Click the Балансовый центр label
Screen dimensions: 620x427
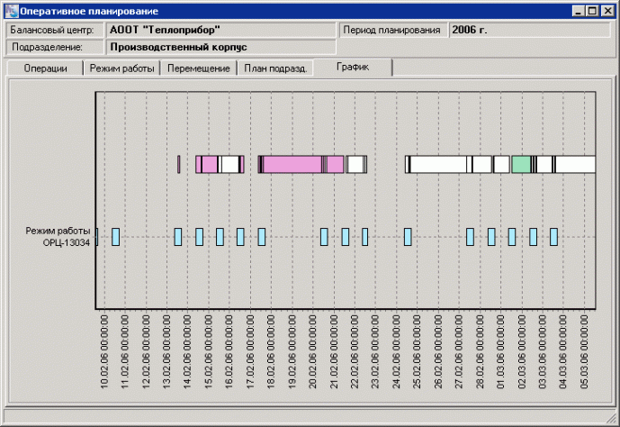52,30
